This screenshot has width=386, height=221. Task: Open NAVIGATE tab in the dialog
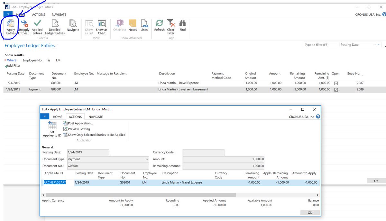pyautogui.click(x=96, y=117)
